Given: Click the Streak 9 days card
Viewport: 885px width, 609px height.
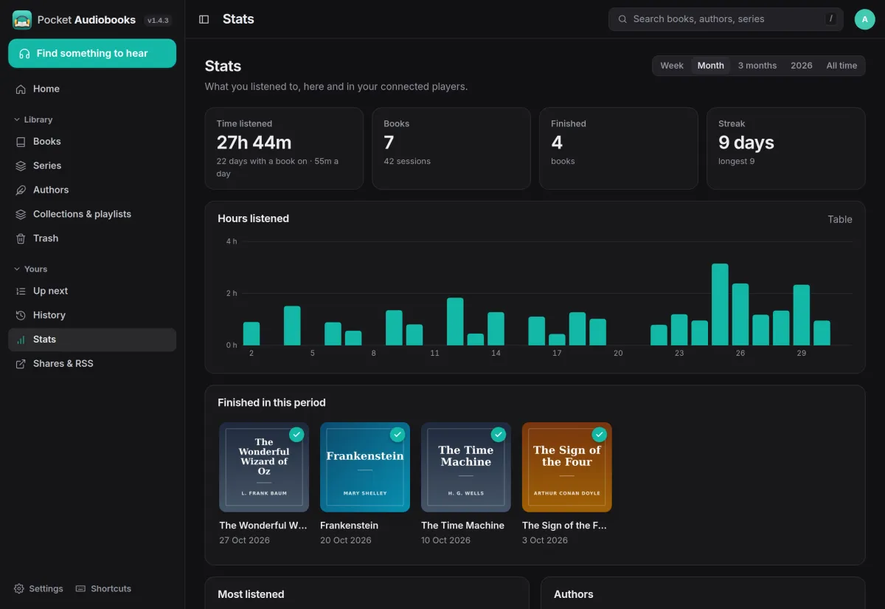Looking at the screenshot, I should point(786,148).
